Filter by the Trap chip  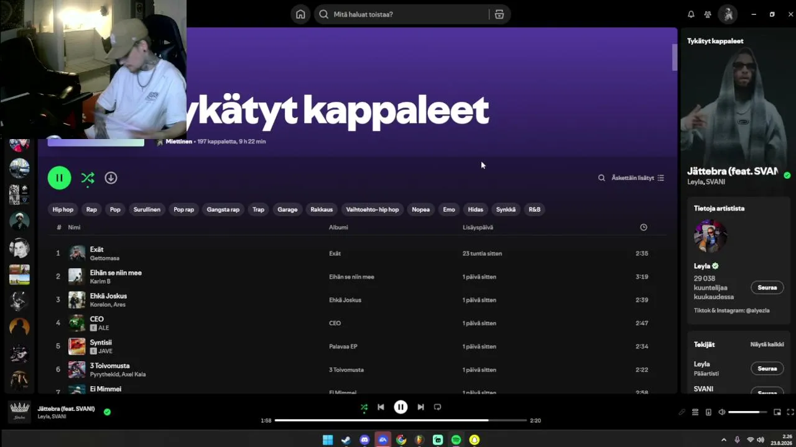point(258,210)
